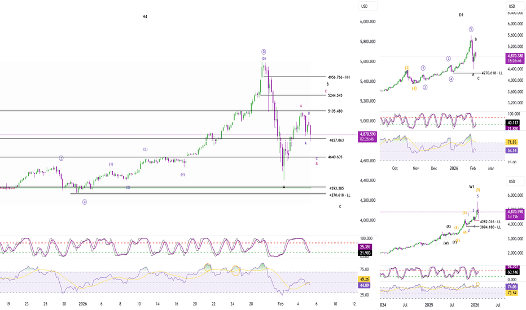
Task: Click the 19 date on H4 time axis
Action: pyautogui.click(x=8, y=304)
